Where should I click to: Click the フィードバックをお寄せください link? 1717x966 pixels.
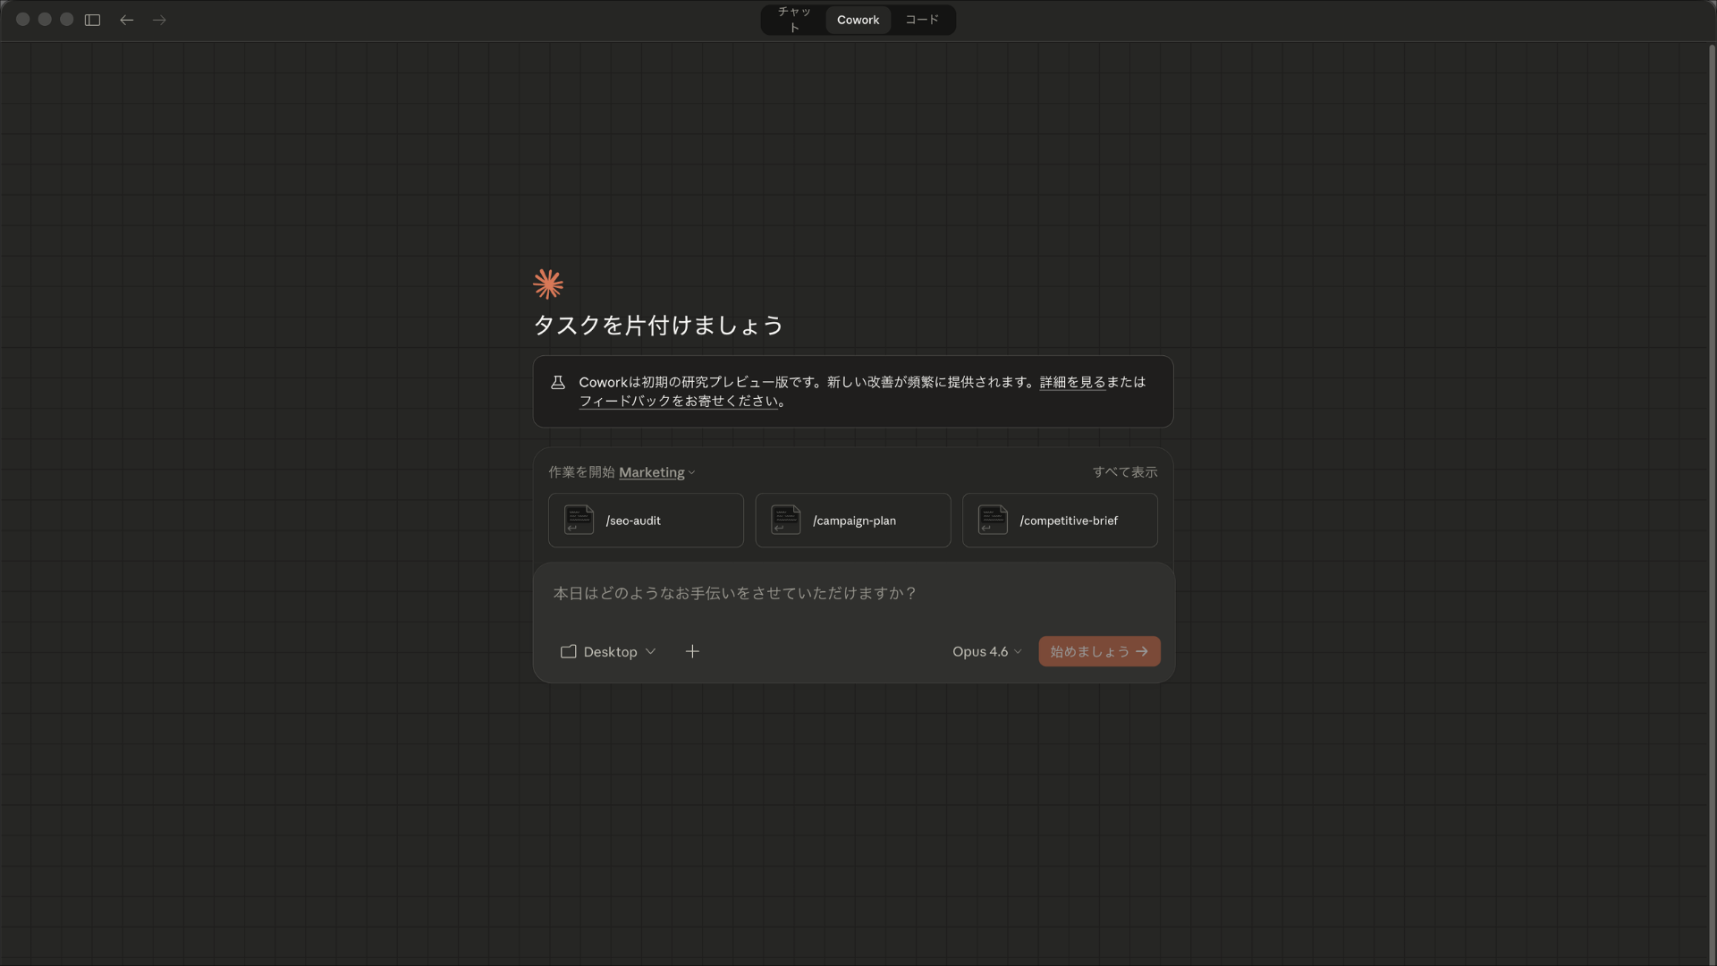(x=680, y=401)
